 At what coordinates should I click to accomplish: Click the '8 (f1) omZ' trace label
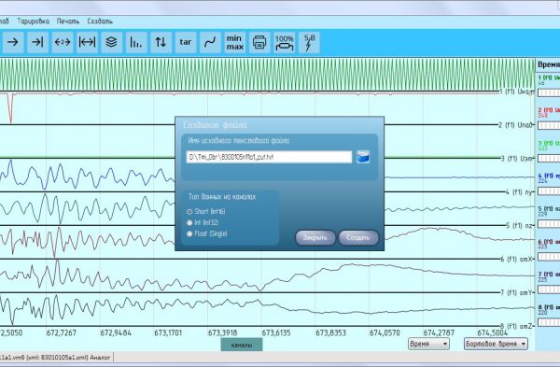pyautogui.click(x=517, y=326)
